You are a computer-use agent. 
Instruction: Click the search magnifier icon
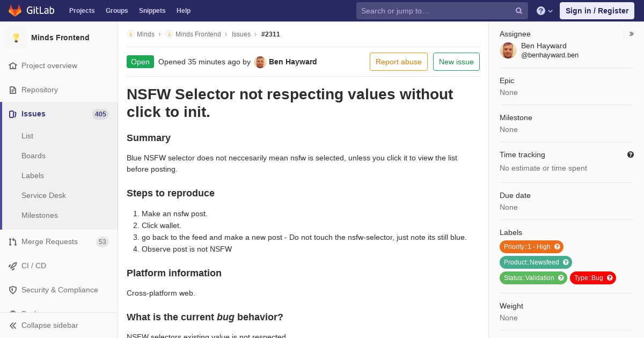(x=519, y=11)
